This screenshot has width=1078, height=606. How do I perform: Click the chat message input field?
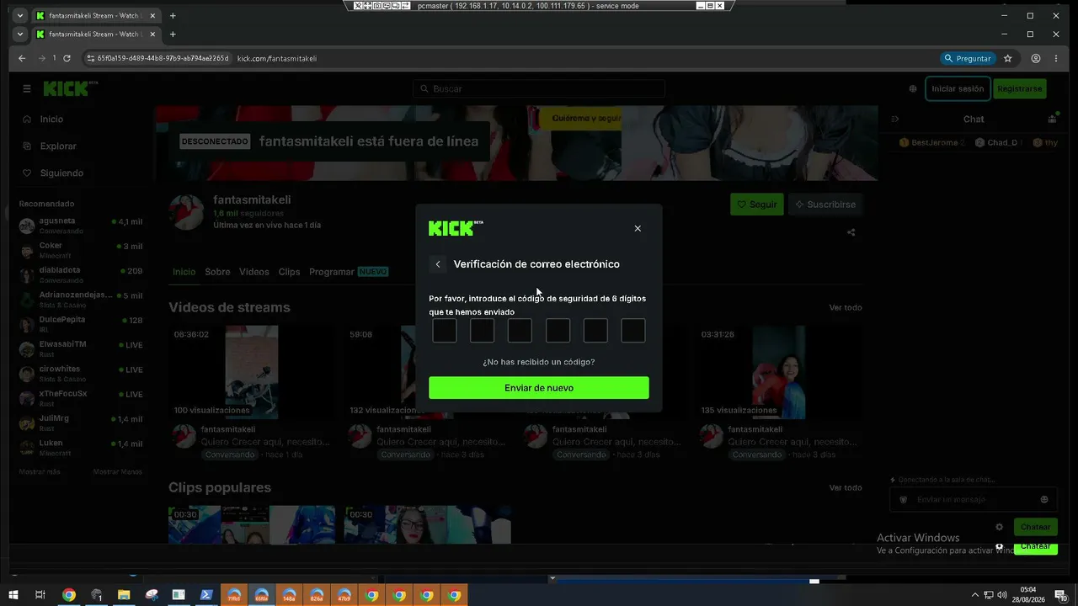974,499
